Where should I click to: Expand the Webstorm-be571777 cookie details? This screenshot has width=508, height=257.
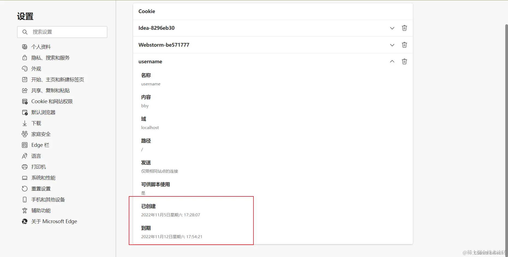pyautogui.click(x=392, y=45)
